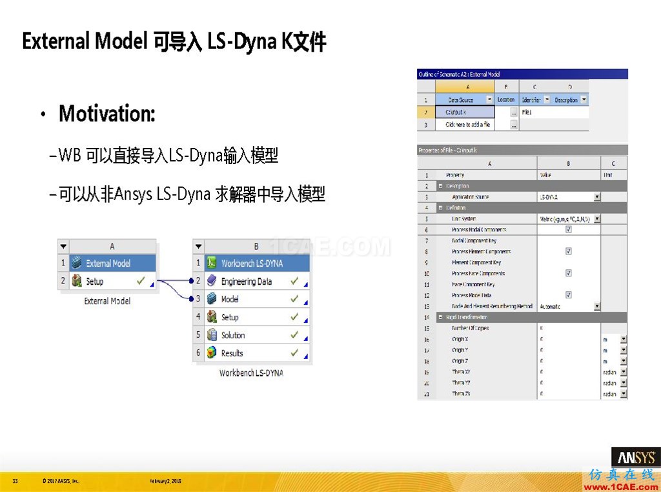Select the Results cell label
The image size is (661, 492).
click(232, 353)
